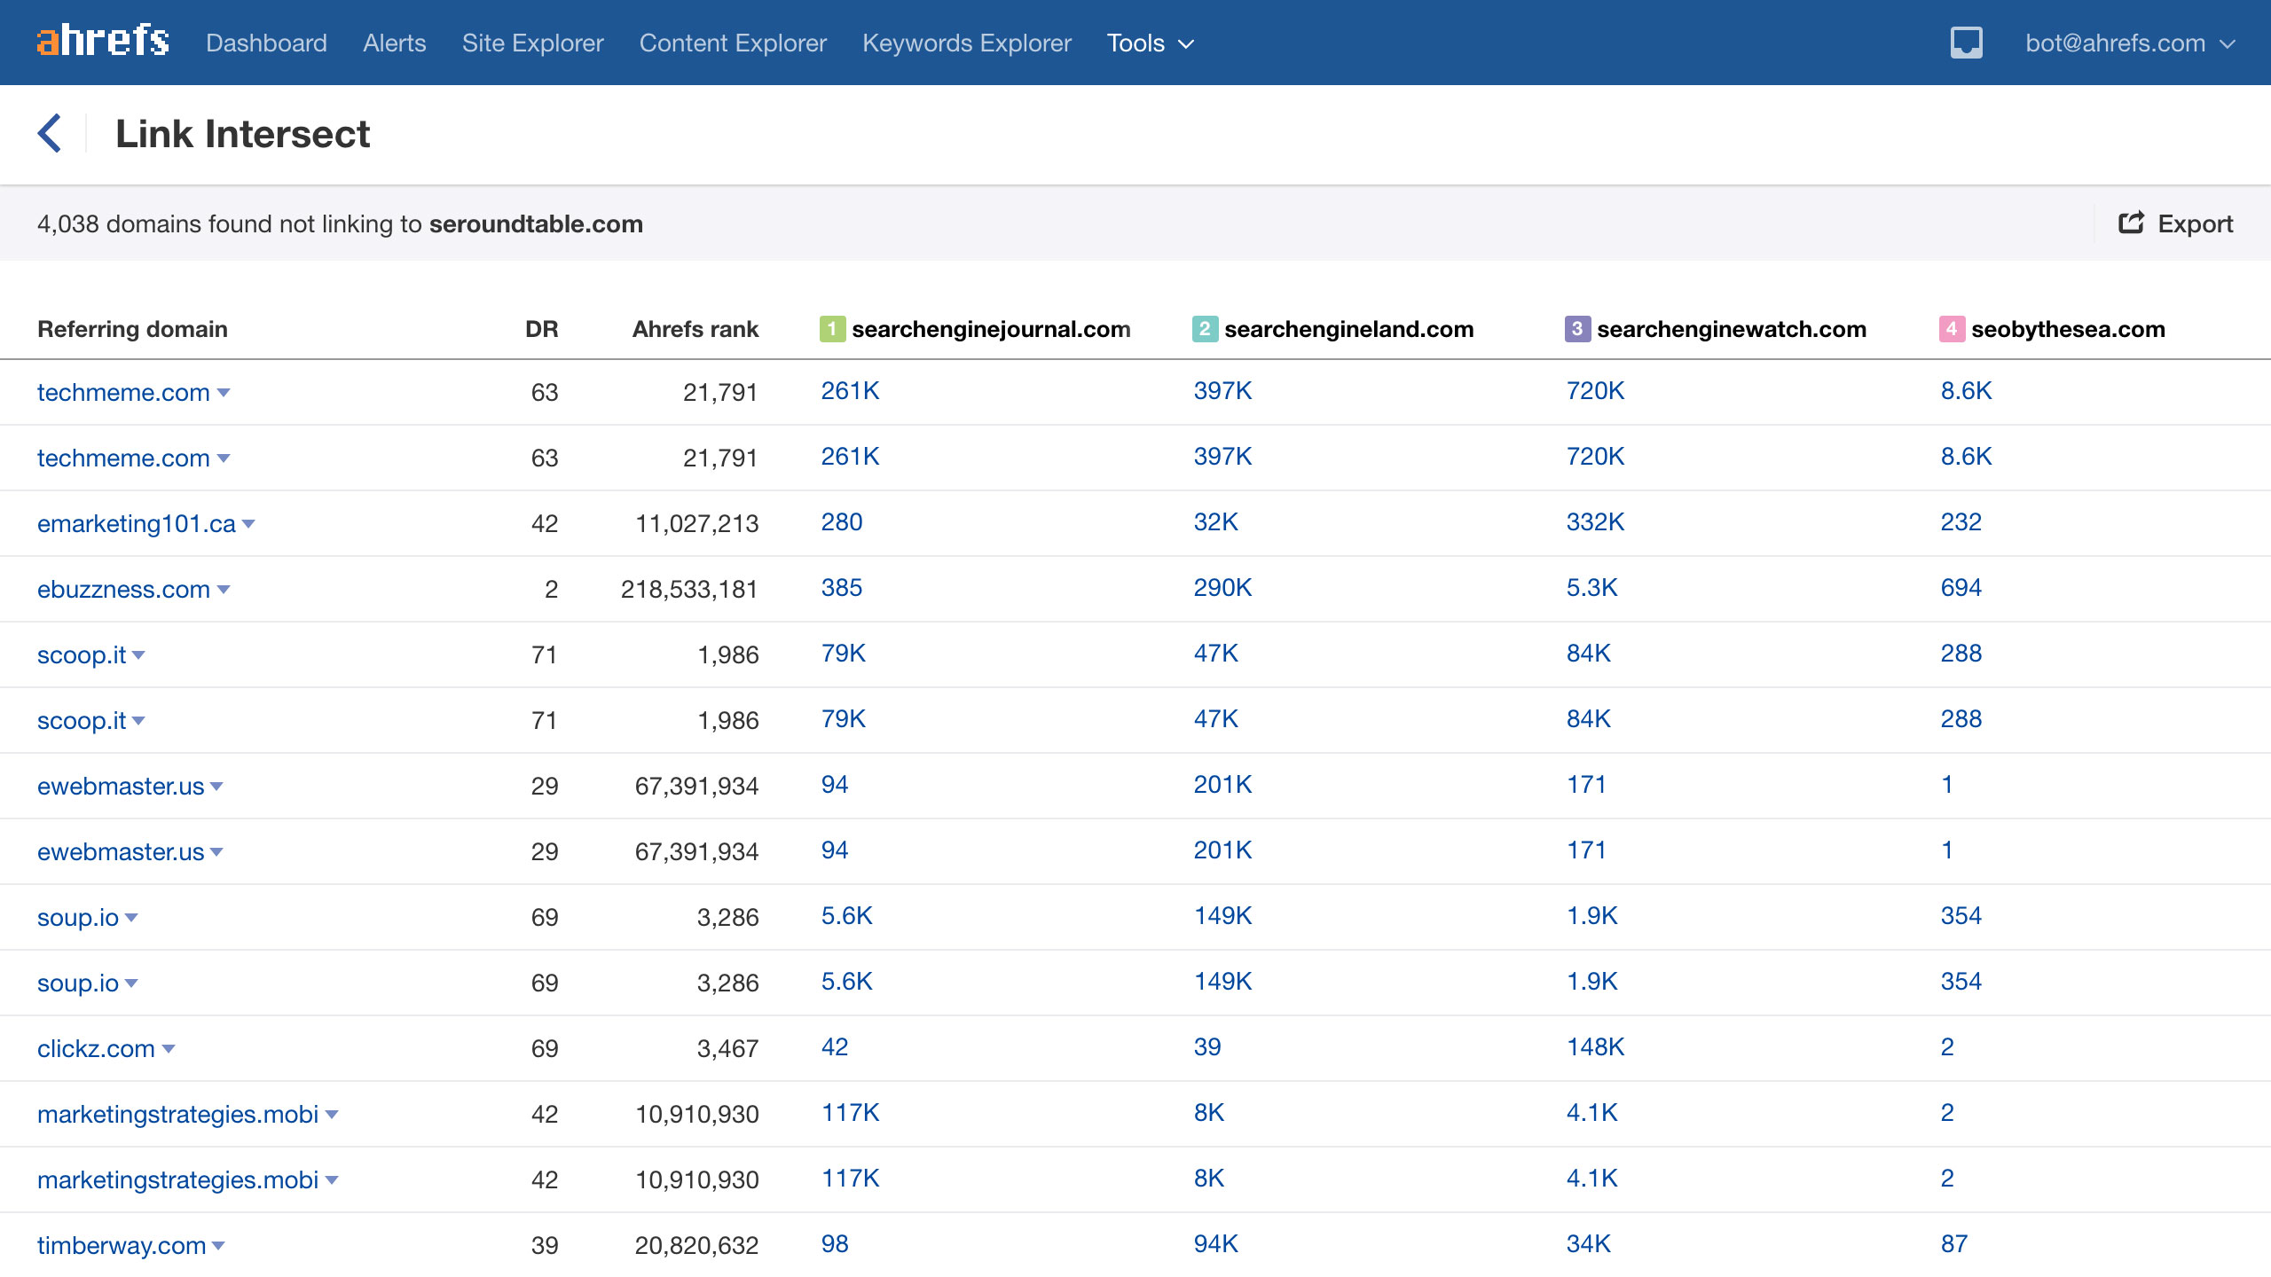
Task: Click the ahrefs logo
Action: tap(103, 41)
